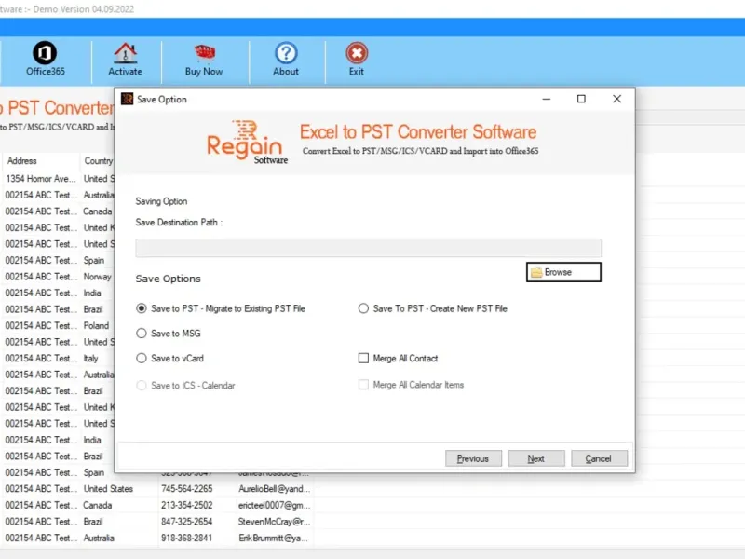Close the Save Option dialog

click(616, 99)
